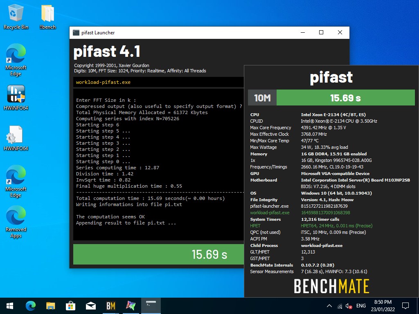Open the !!bench folder on desktop
The image size is (419, 314).
pos(47,17)
